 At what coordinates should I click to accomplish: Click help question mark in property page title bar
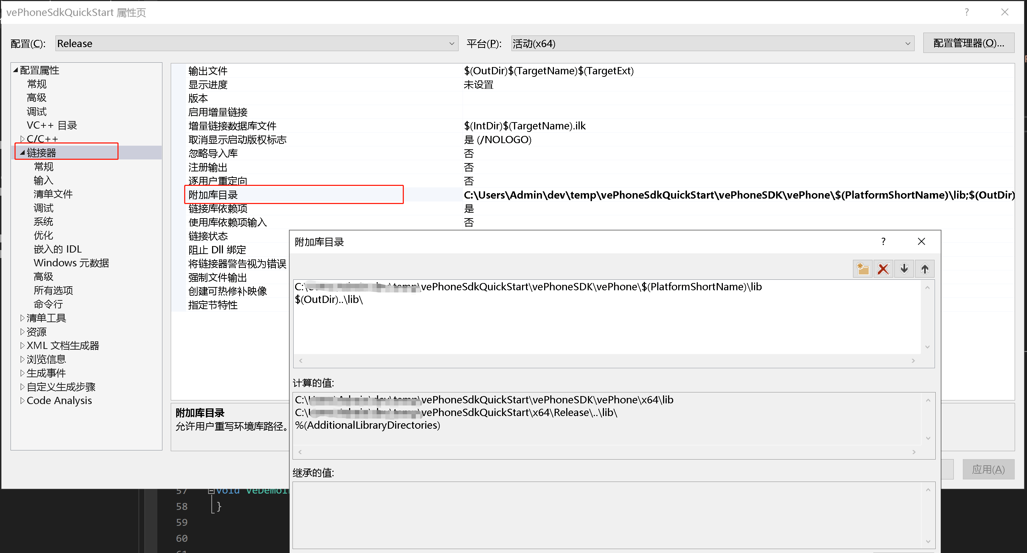tap(966, 12)
